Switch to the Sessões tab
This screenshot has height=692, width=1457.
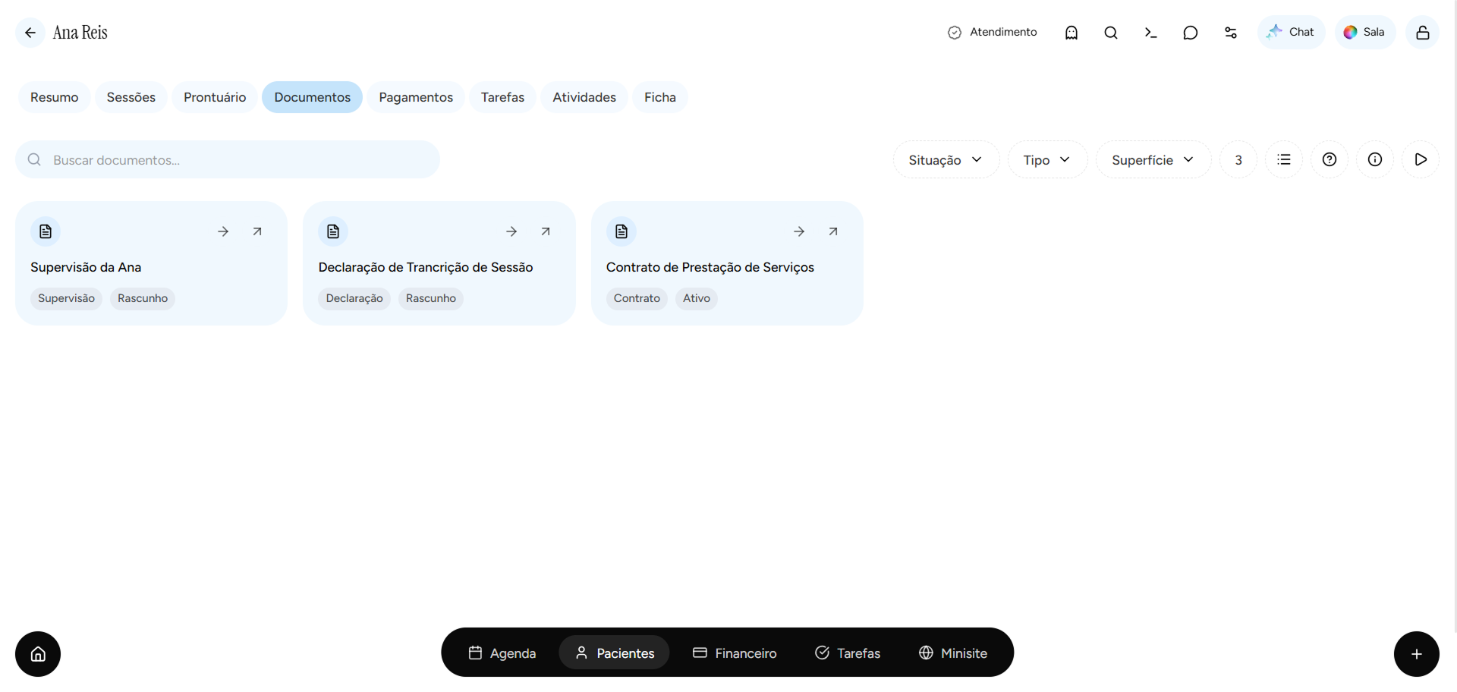click(131, 97)
